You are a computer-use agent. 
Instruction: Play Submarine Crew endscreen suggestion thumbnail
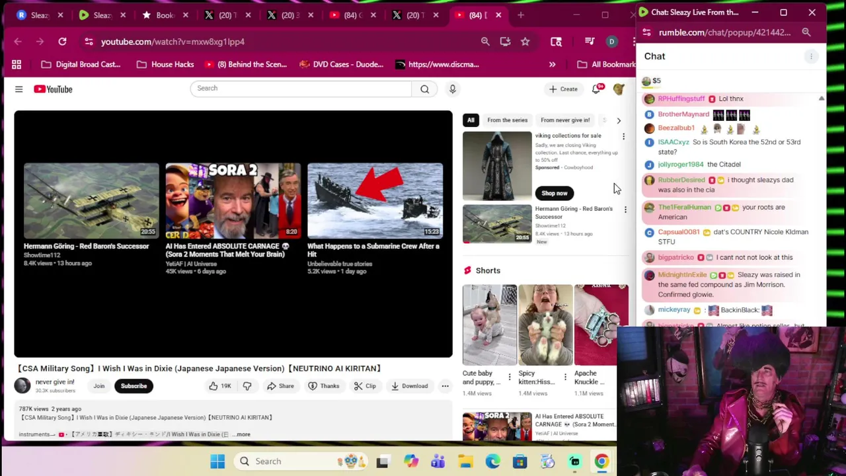375,200
